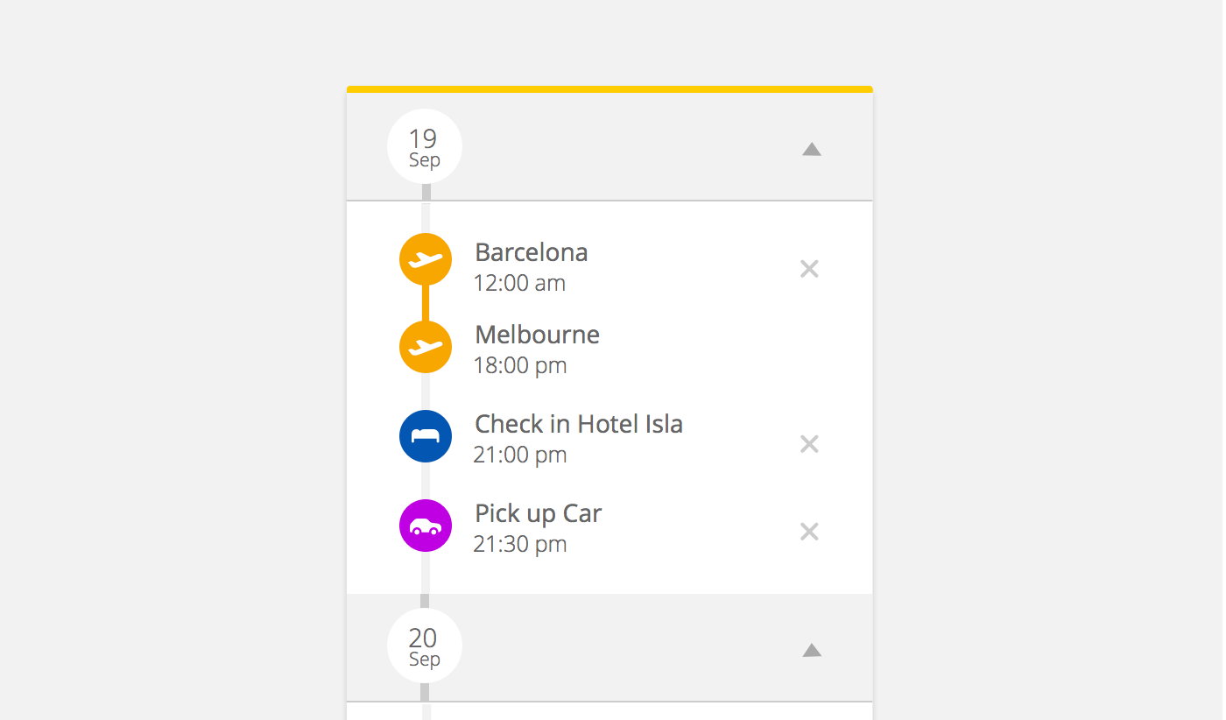Click the purple car icon
Image resolution: width=1226 pixels, height=720 pixels.
(426, 526)
